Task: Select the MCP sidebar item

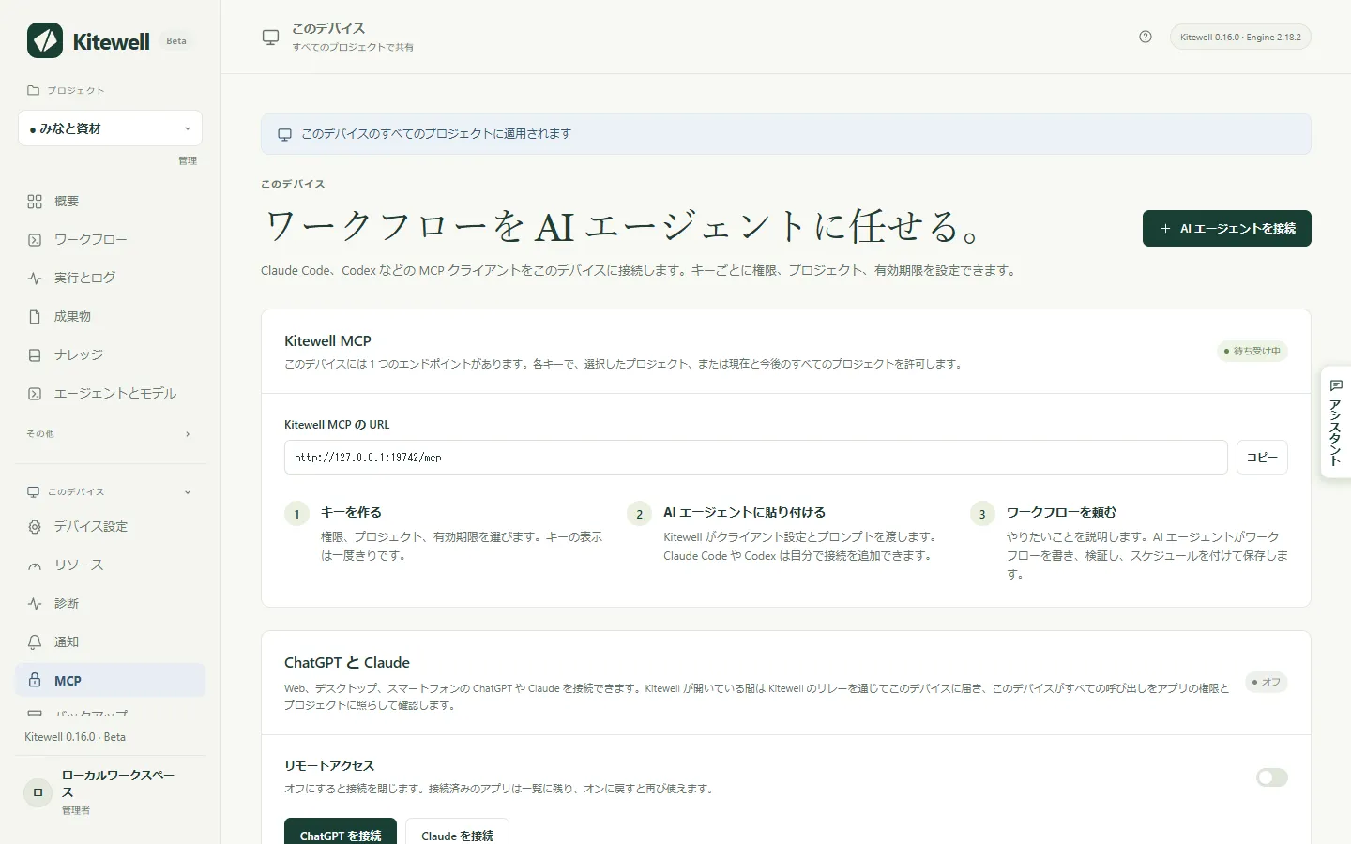Action: [110, 681]
